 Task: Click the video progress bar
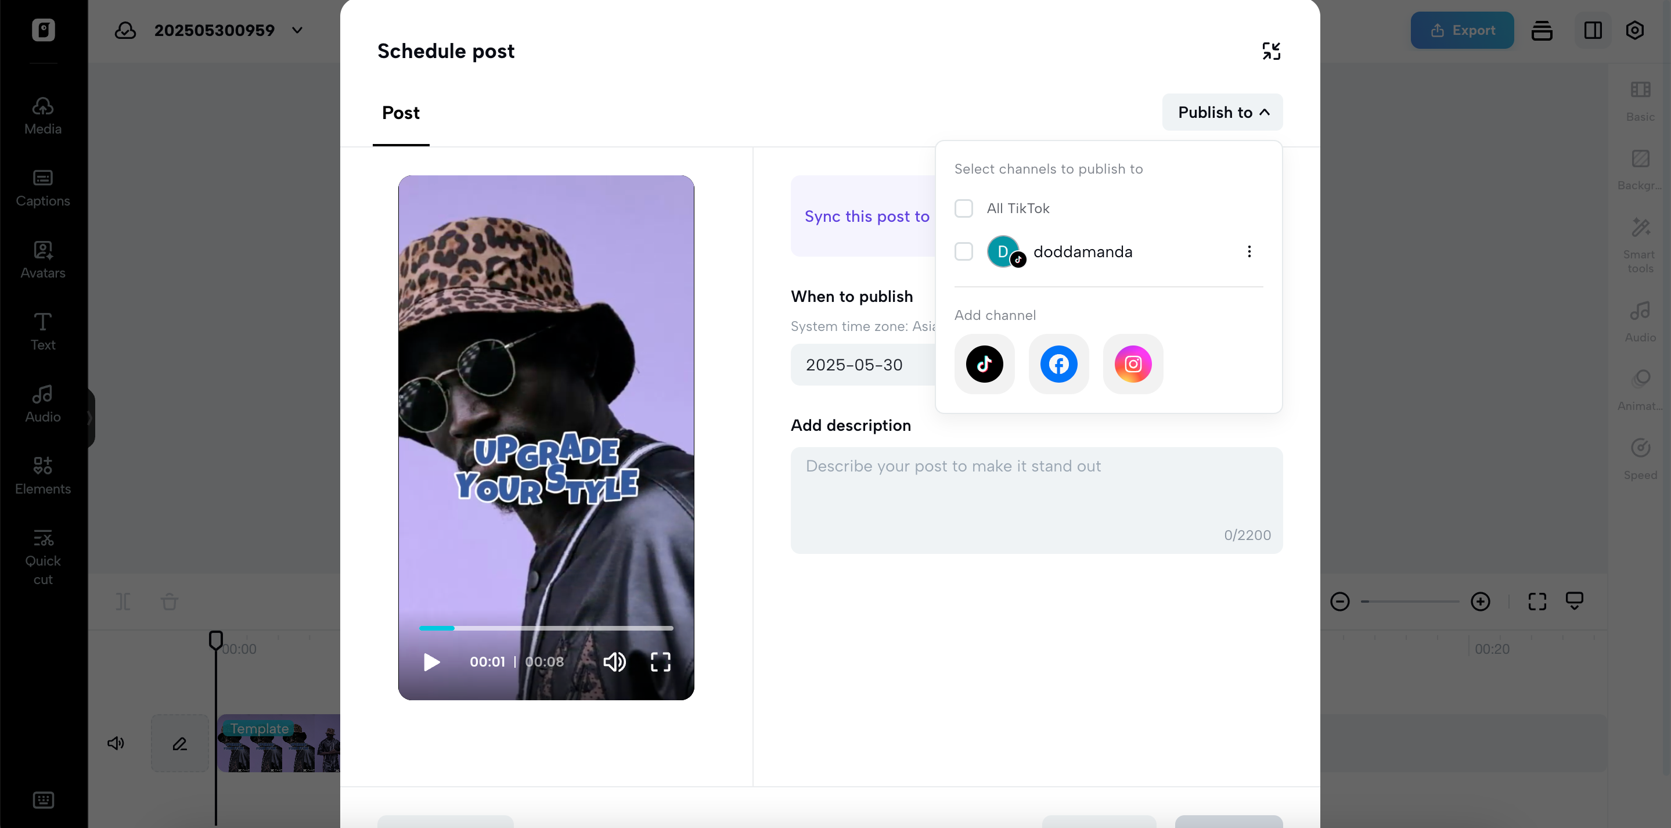point(546,628)
